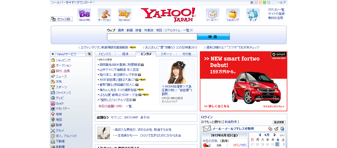Switch to the トピックス news tab
The width and height of the screenshot is (337, 148).
coord(105,54)
